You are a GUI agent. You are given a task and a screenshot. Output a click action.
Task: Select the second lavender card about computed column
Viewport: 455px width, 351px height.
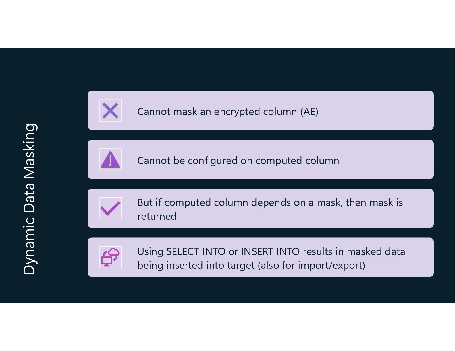point(261,159)
